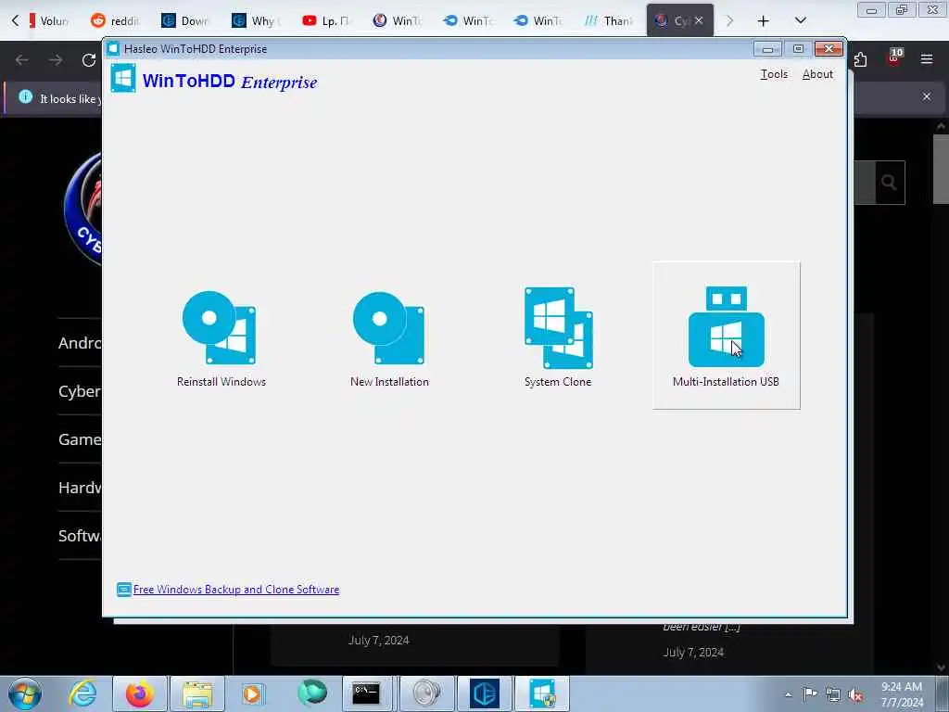Open the Tools menu in WinToHDD
This screenshot has width=949, height=712.
point(774,74)
